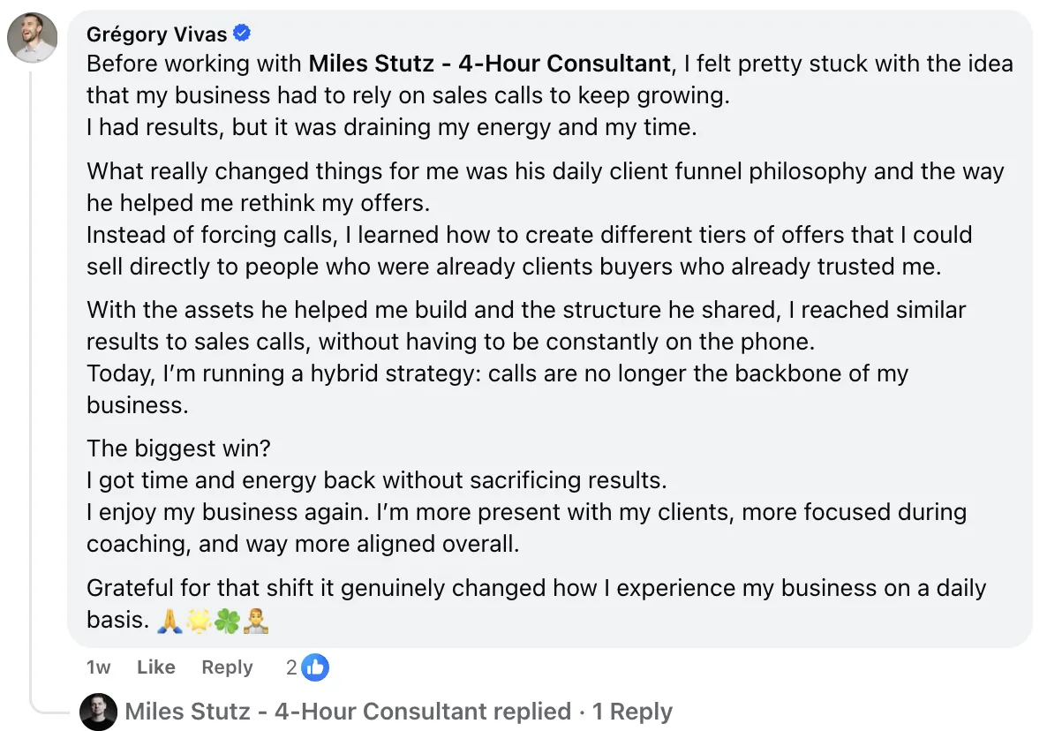Open the bold Miles Stutz mention in the comment

tap(489, 64)
